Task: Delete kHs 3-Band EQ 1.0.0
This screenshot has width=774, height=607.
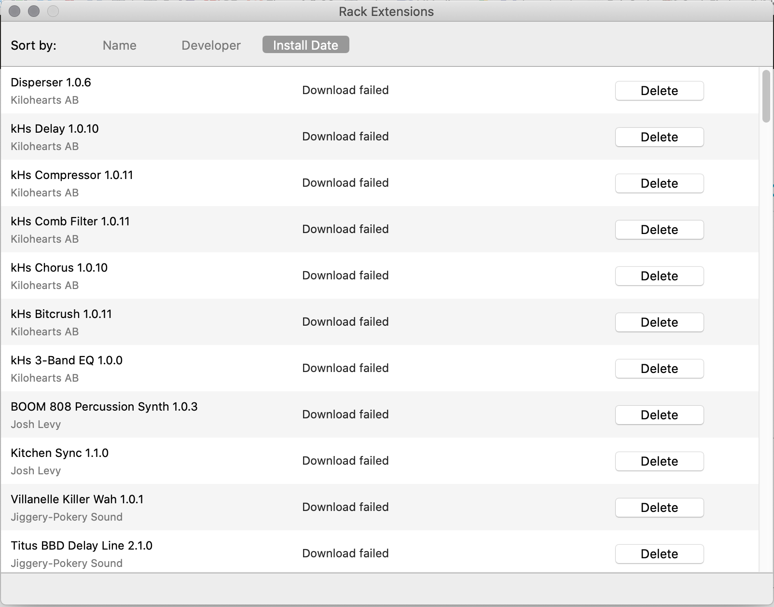Action: 659,369
